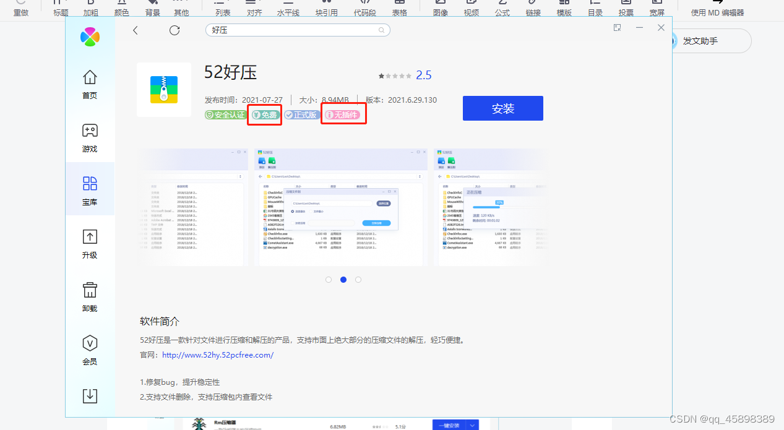
Task: Insert 块引用 blockquote in editor toolbar
Action: tap(327, 9)
